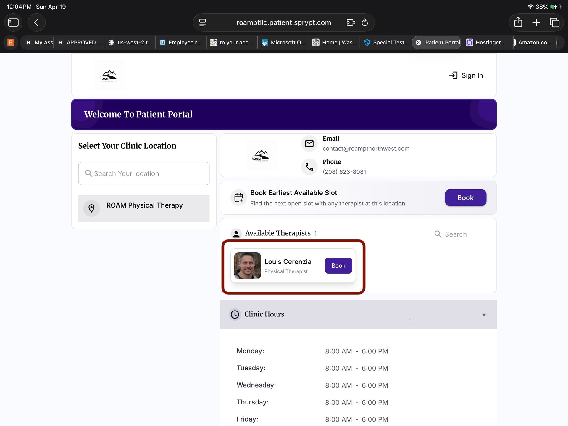Screen dimensions: 568x426
Task: Open the page menu icon in the address bar
Action: coord(202,22)
